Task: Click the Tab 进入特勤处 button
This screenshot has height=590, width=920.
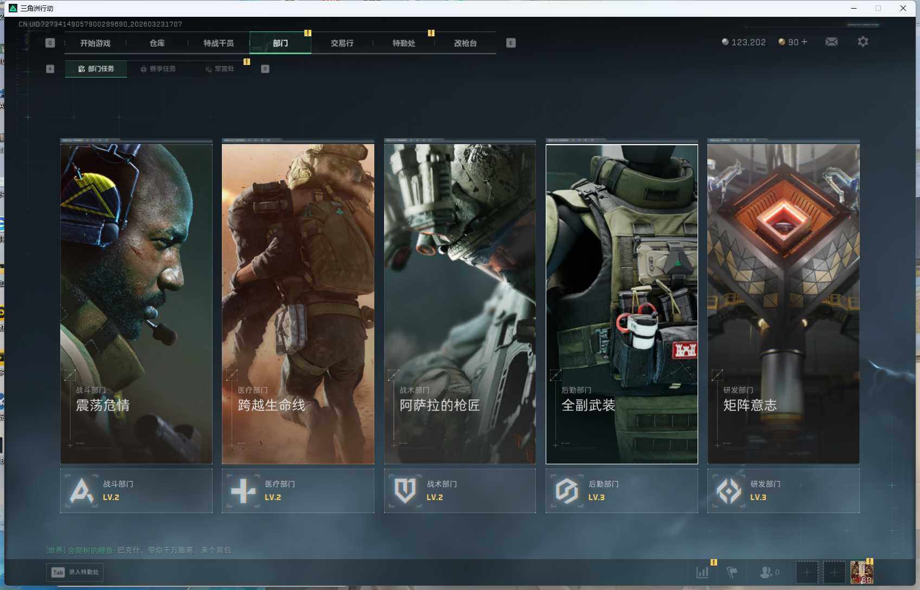Action: 75,572
